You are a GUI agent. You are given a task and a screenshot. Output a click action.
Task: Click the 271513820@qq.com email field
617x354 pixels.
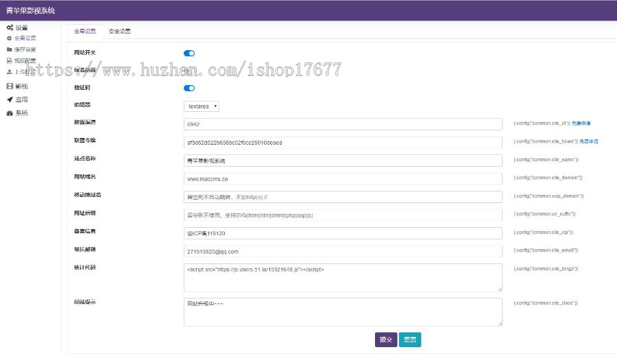coord(343,251)
